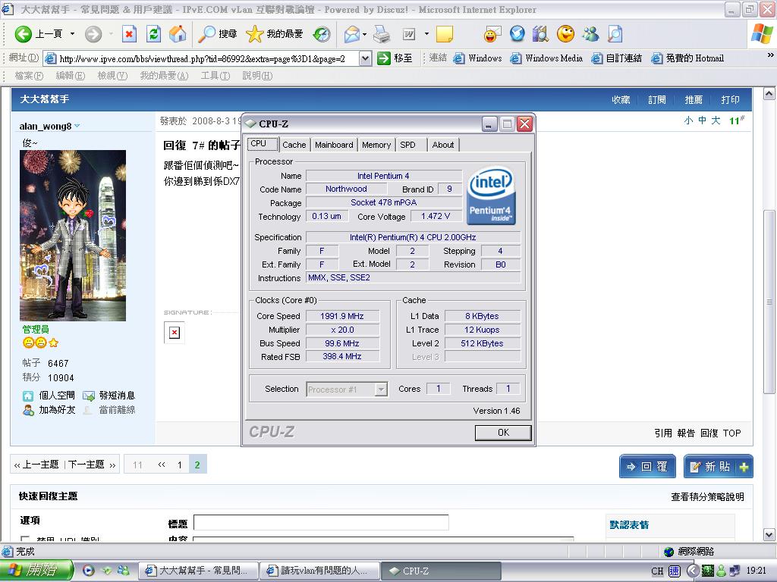Open the 工具(T) menu
Screen dimensions: 777x582
(x=215, y=76)
